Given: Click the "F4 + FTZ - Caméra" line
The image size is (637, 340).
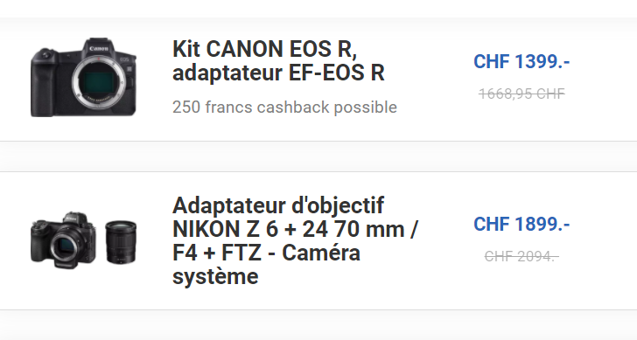Looking at the screenshot, I should click(266, 253).
